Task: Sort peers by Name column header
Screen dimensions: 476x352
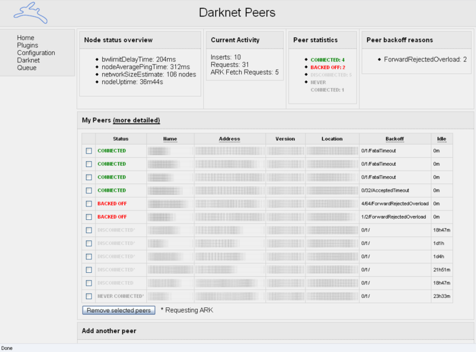Action: (170, 139)
